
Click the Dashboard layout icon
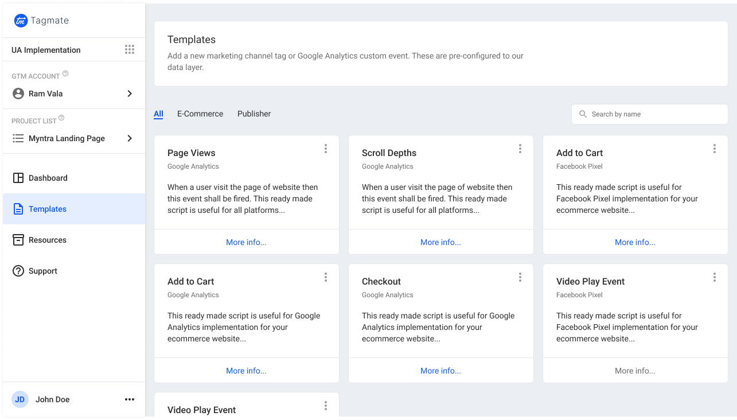(18, 178)
